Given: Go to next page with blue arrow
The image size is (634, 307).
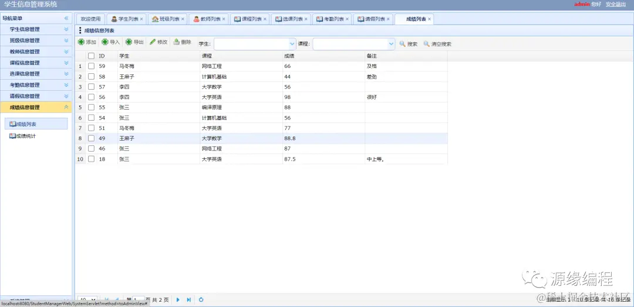Looking at the screenshot, I should (178, 300).
